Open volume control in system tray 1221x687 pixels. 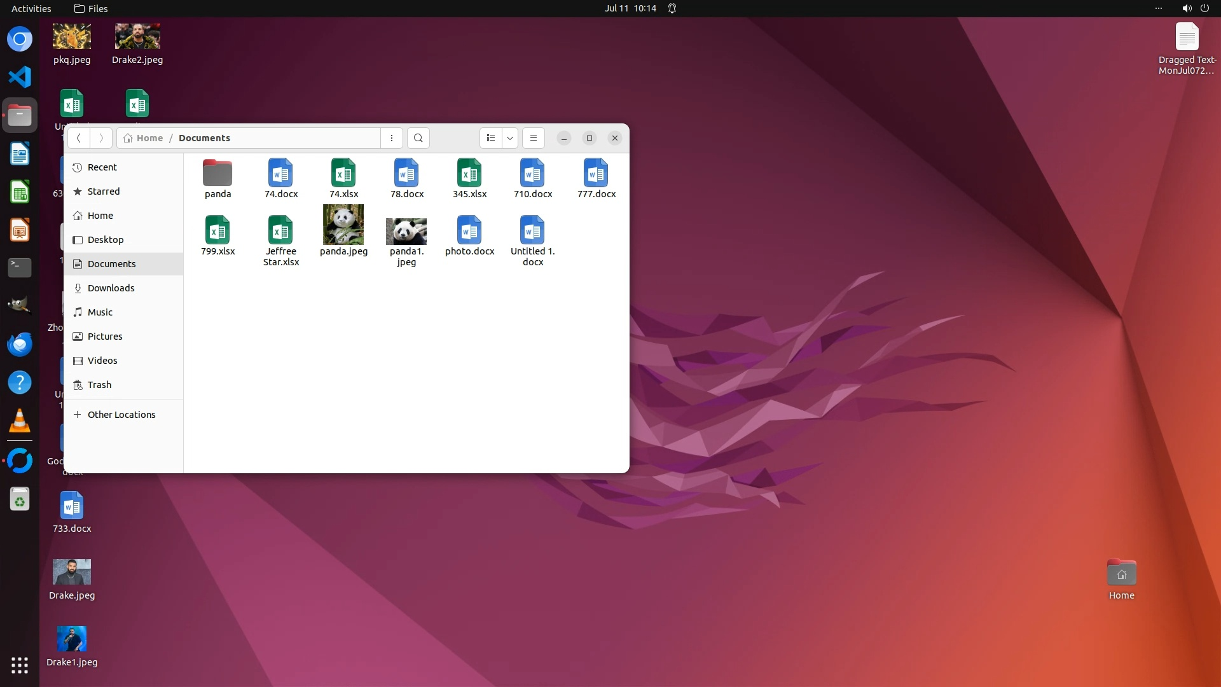[1187, 8]
